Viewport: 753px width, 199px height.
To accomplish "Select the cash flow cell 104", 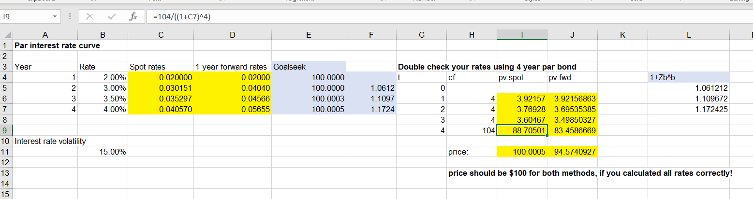I will tap(472, 130).
